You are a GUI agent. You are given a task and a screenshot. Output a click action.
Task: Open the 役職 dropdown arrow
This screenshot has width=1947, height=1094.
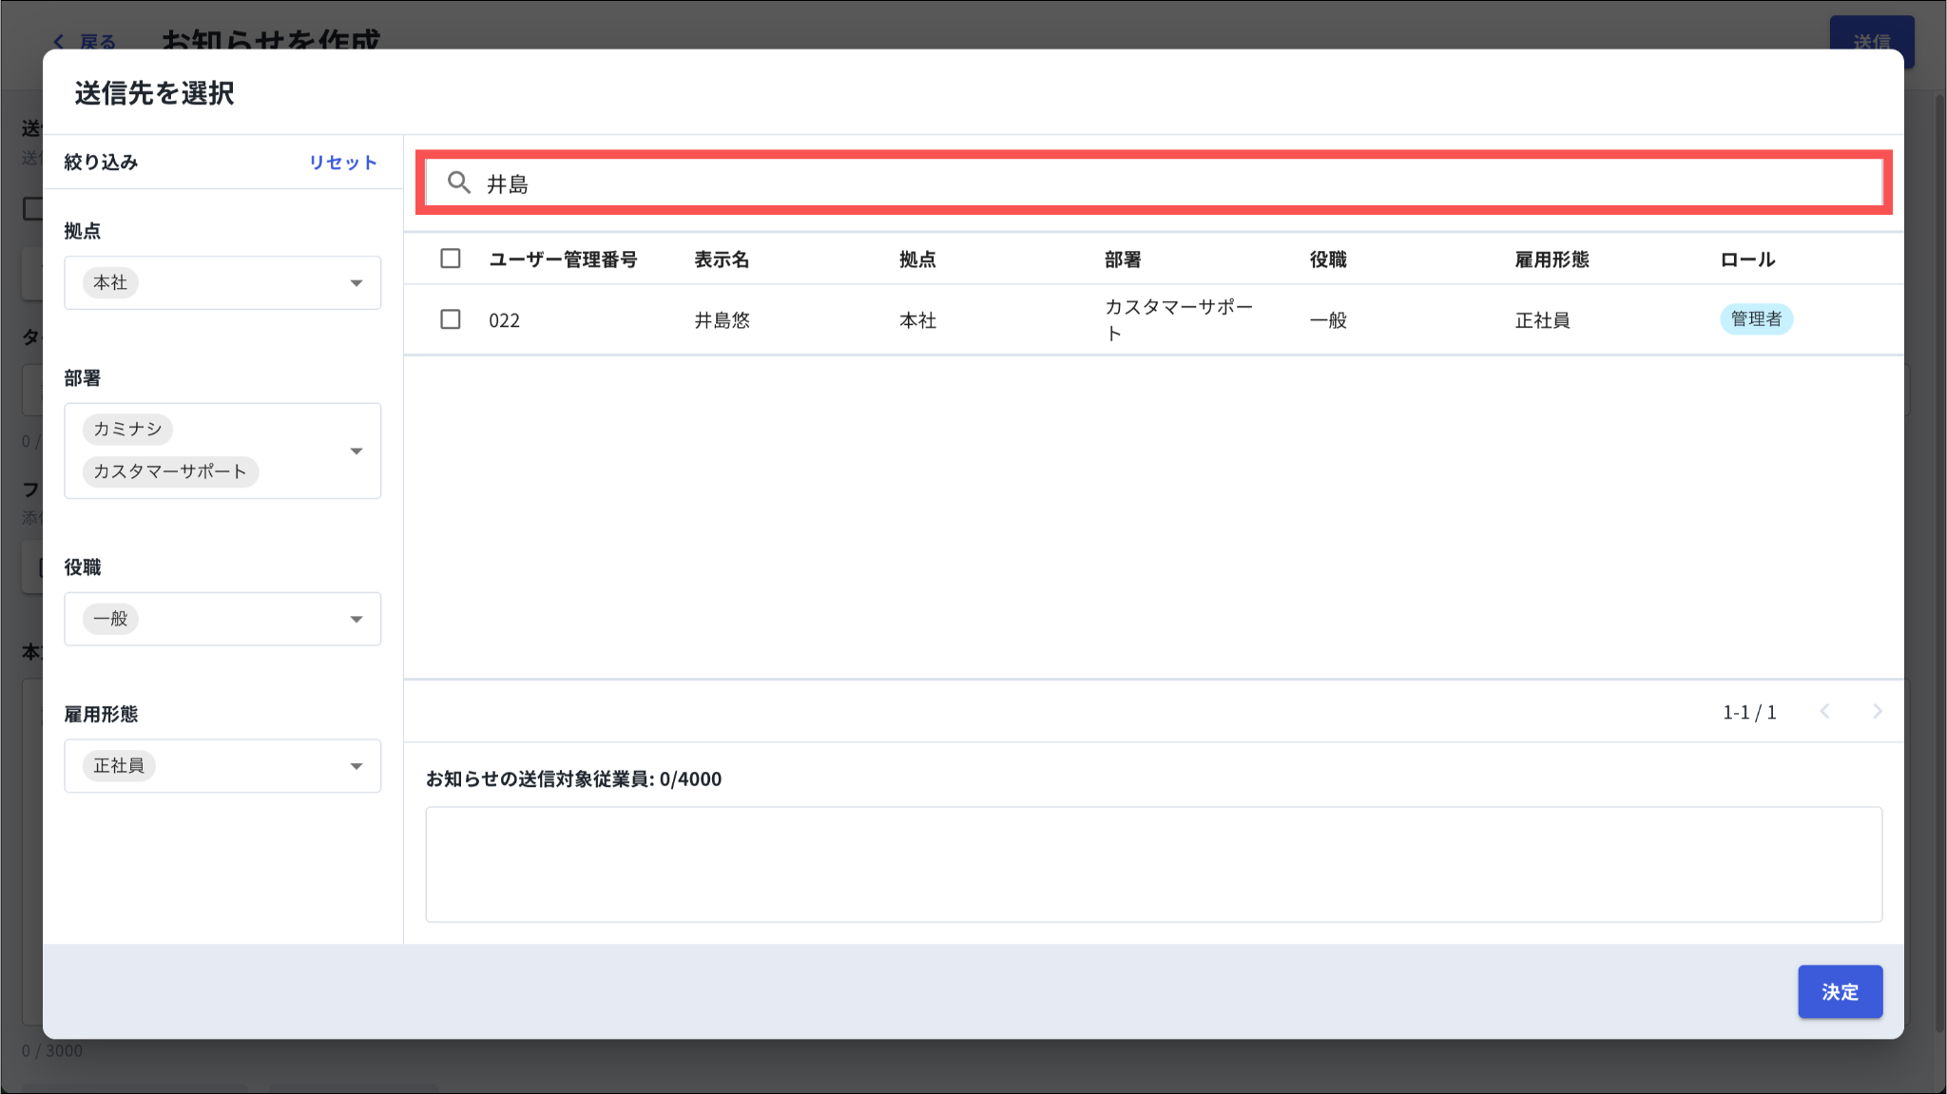pyautogui.click(x=356, y=620)
